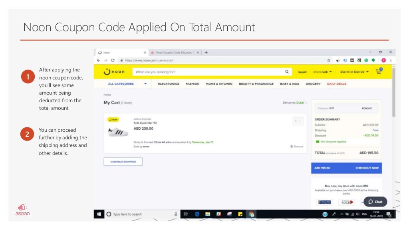
Task: Click the Checkout Now button
Action: (346, 168)
